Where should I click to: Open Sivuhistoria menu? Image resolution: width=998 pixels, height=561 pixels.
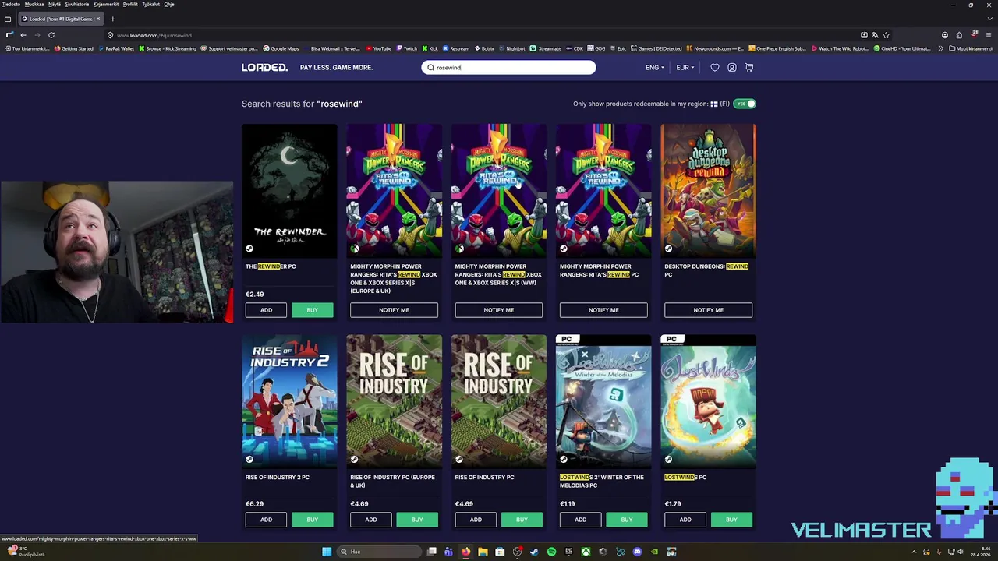76,4
